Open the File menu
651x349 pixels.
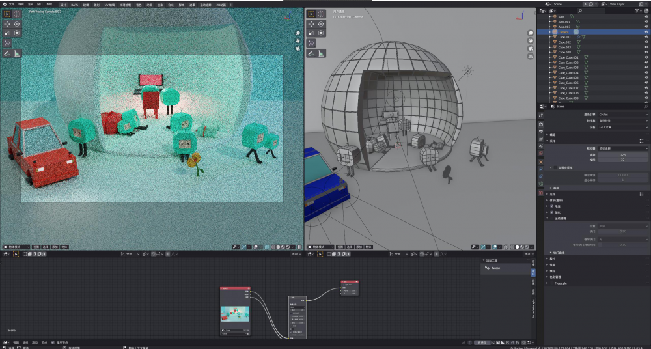coord(12,4)
